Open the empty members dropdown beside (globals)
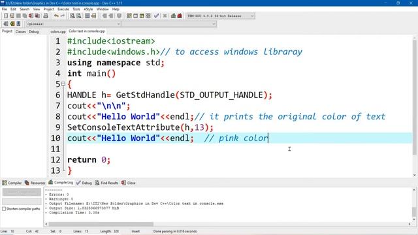Viewport: 418px width, 235px height. click(x=169, y=23)
